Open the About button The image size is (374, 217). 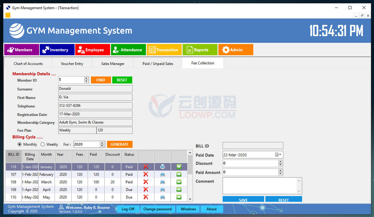click(211, 209)
